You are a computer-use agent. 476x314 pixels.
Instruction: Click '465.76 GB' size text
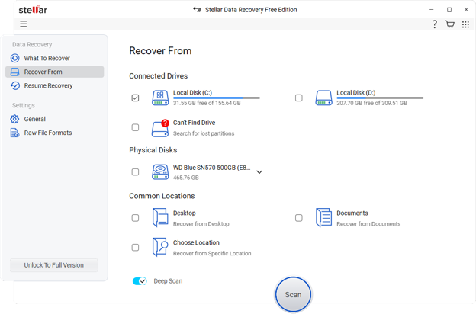[186, 178]
